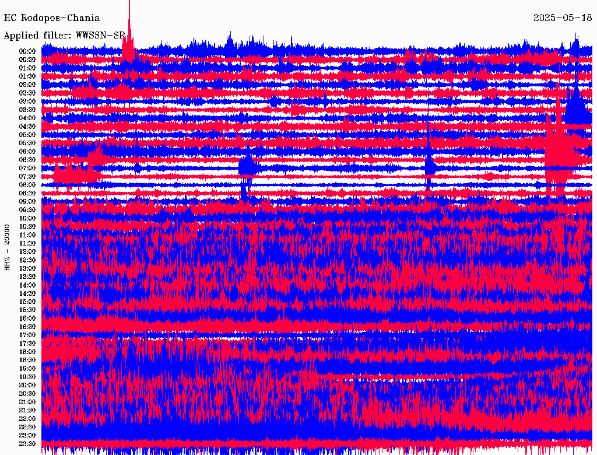Click the HHZ - 20000 vertical axis label
The height and width of the screenshot is (455, 597).
(x=8, y=247)
